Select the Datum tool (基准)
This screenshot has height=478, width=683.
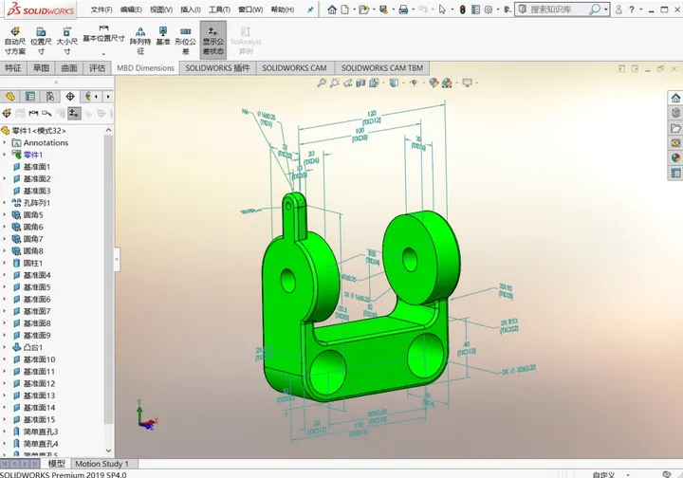tap(163, 38)
